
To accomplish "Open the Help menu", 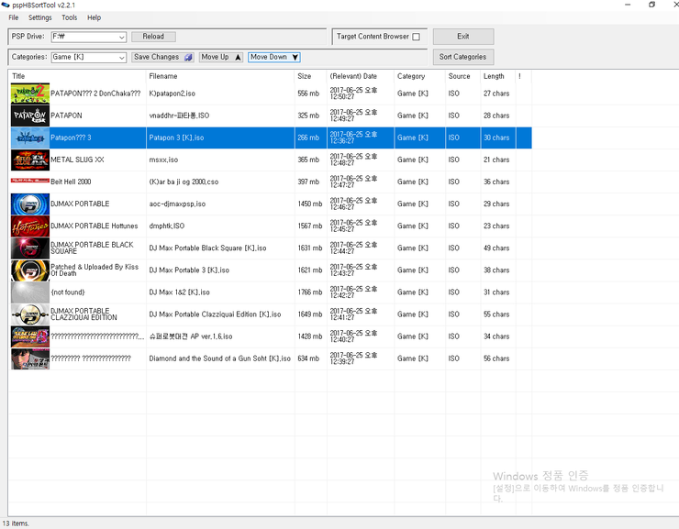I will pos(94,17).
